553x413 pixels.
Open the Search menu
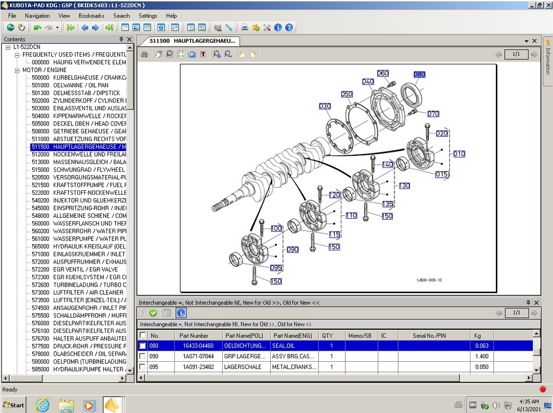[x=121, y=16]
